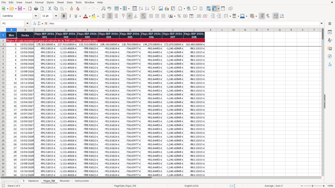
Task: Sort ascending A to Z
Action: (x=141, y=9)
